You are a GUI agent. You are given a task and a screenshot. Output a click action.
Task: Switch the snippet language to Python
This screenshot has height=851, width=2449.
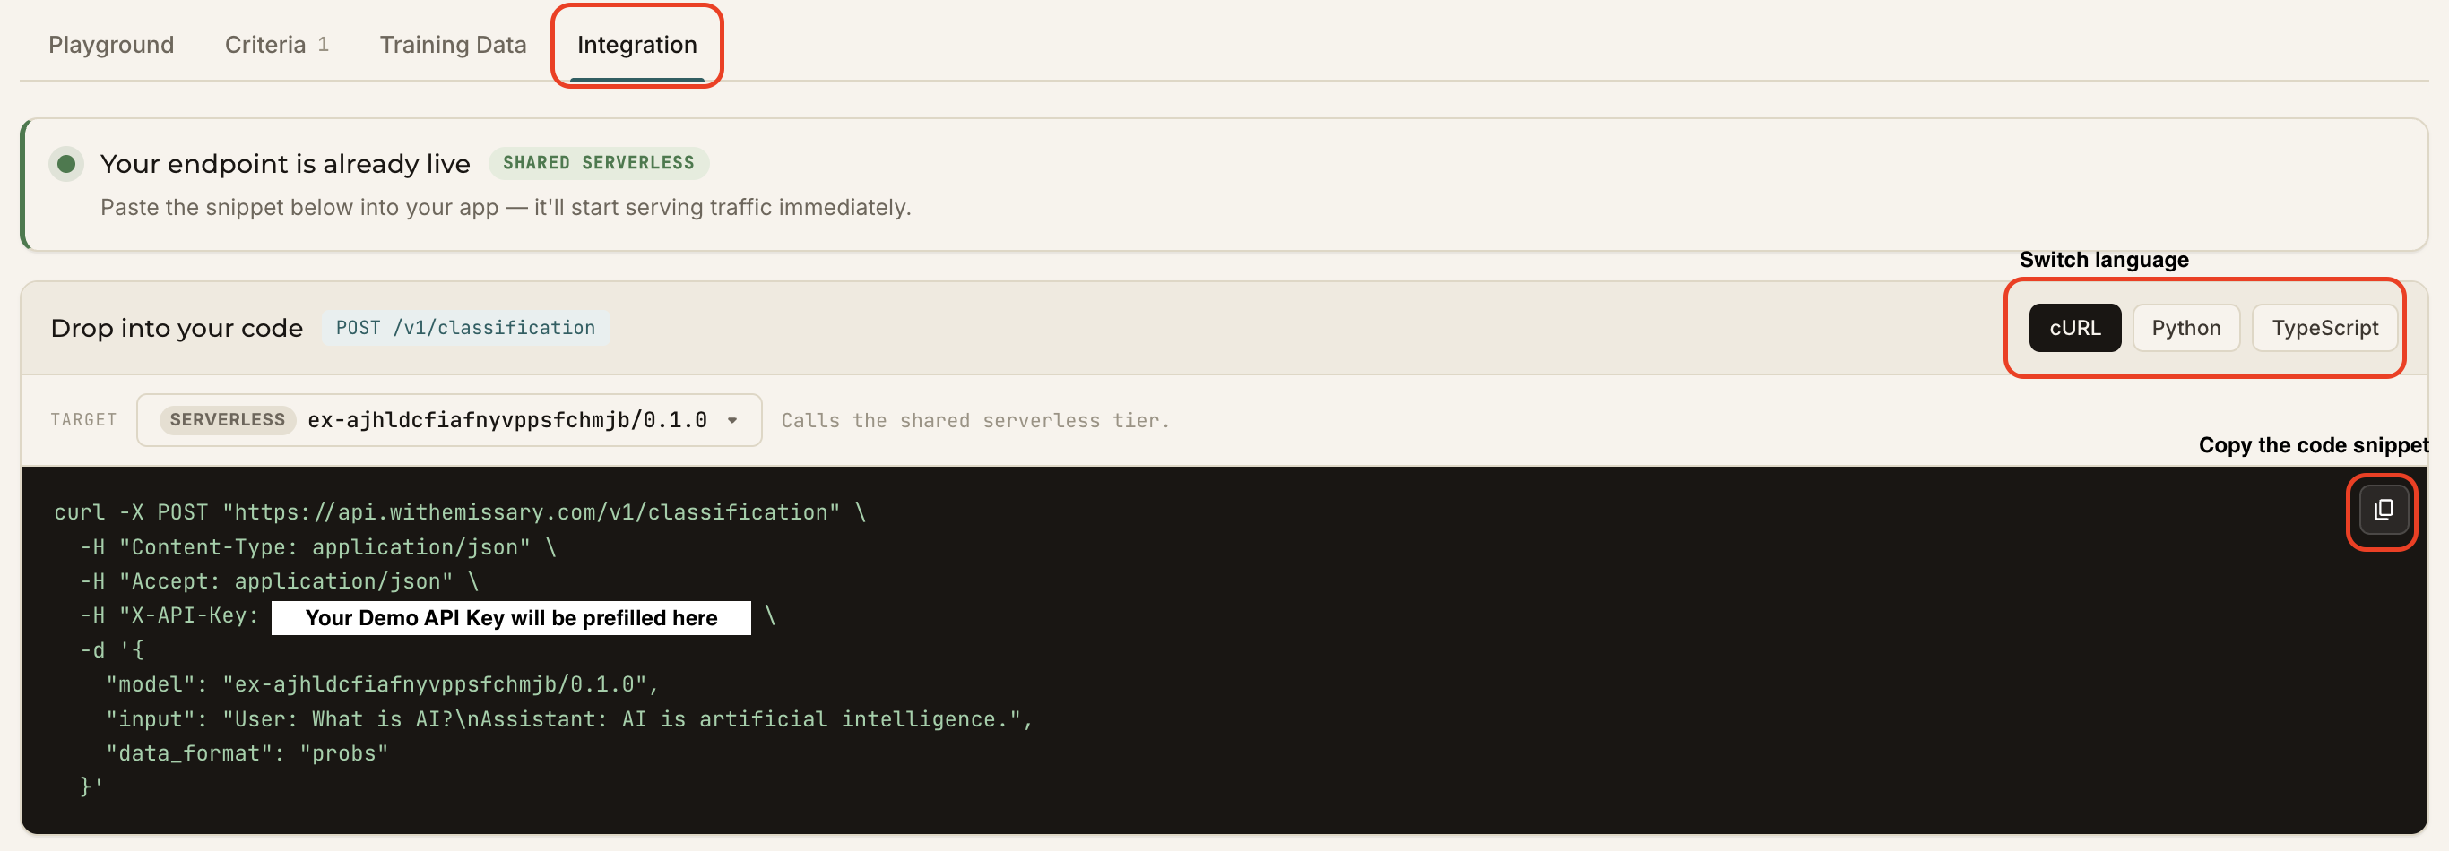tap(2185, 328)
